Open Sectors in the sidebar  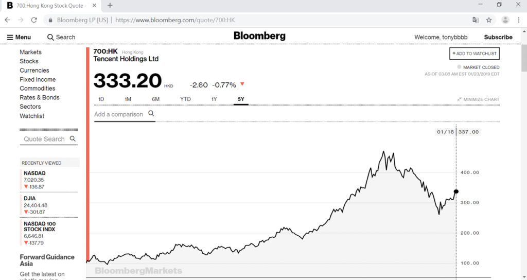coord(30,107)
